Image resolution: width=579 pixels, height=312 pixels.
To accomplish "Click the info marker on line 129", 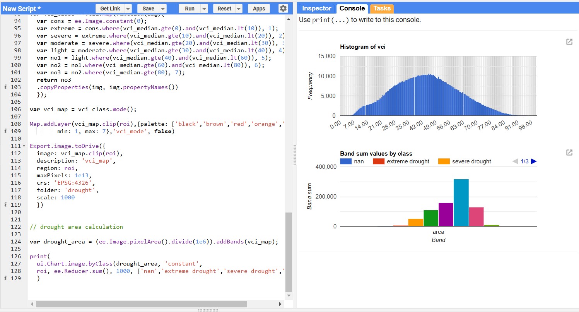I will pos(5,278).
